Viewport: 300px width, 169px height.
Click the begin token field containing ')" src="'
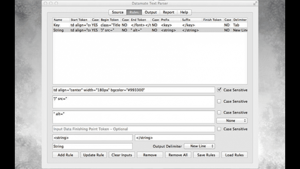134,102
